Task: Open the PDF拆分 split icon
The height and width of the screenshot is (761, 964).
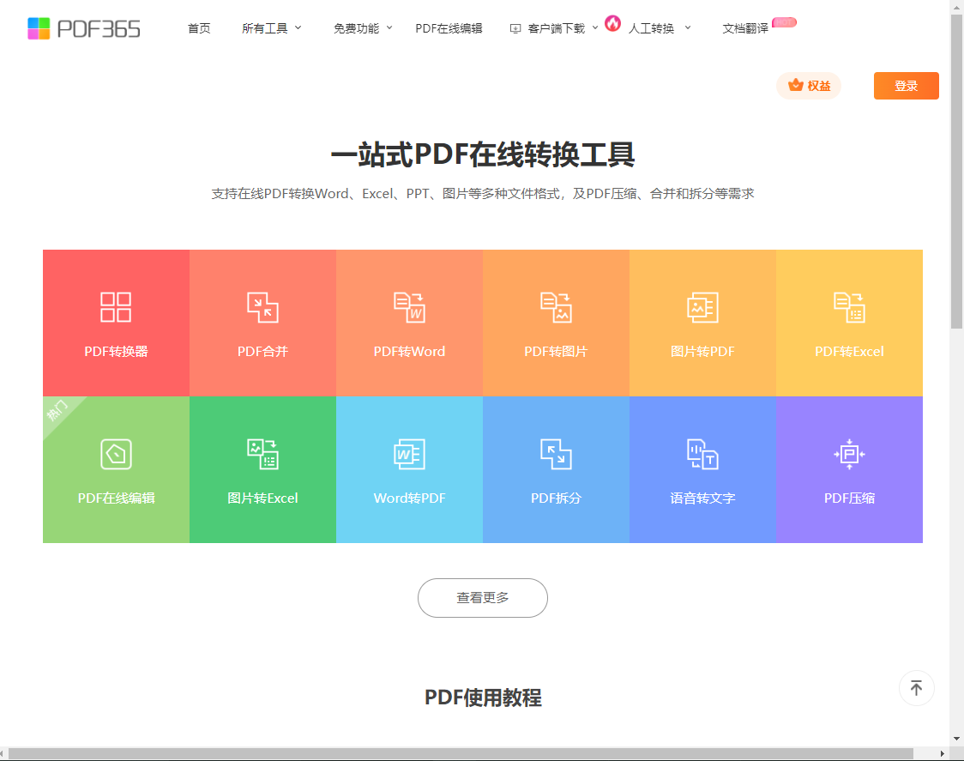Action: 556,454
